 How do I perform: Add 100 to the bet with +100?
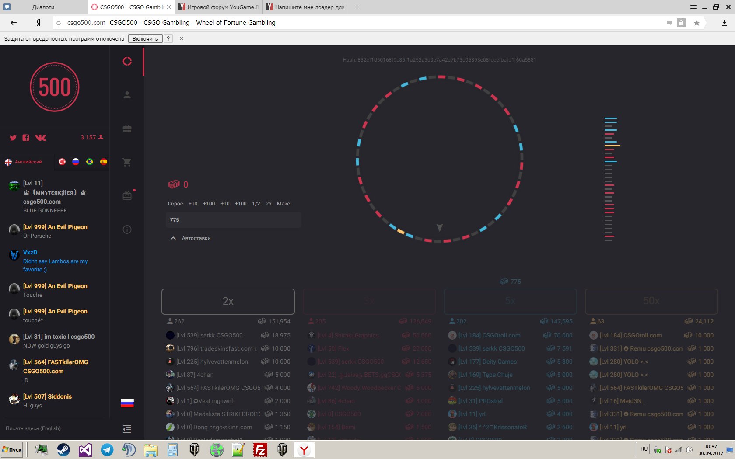click(x=209, y=204)
